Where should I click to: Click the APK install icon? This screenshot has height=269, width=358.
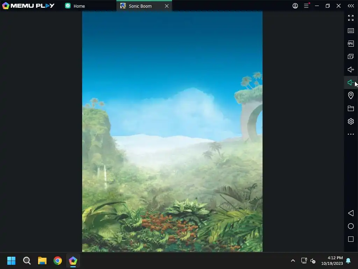(351, 43)
